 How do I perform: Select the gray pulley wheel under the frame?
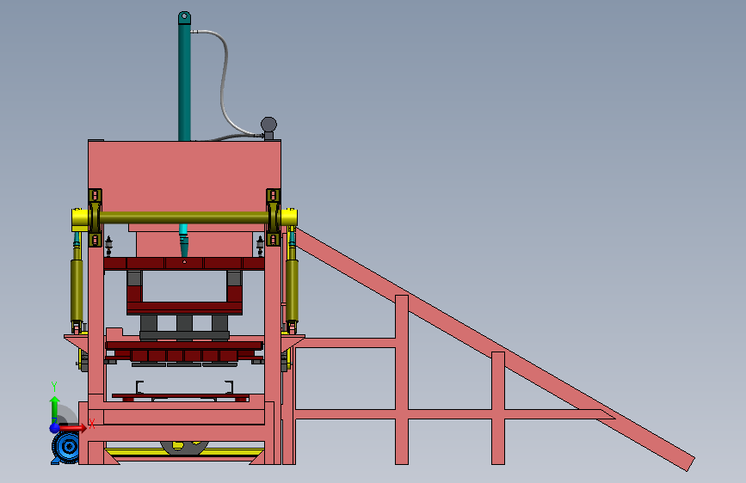(x=184, y=448)
